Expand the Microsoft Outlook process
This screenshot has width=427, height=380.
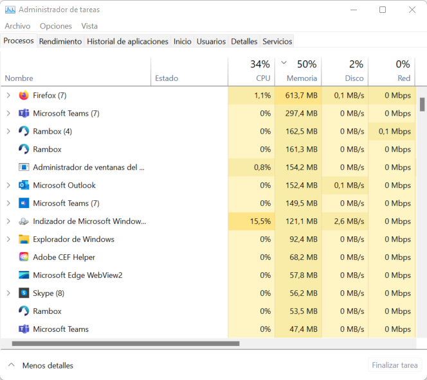tap(8, 185)
